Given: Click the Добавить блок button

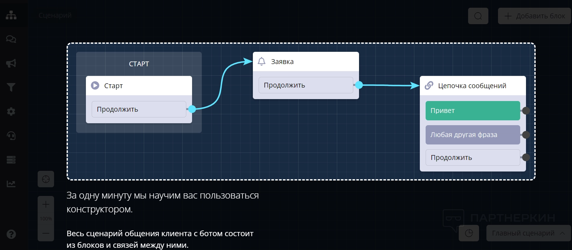Looking at the screenshot, I should point(534,16).
